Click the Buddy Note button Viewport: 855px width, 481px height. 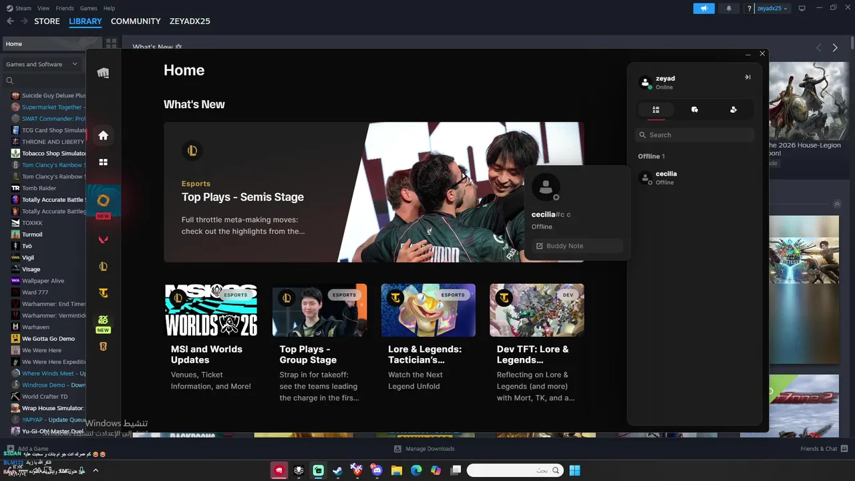577,246
